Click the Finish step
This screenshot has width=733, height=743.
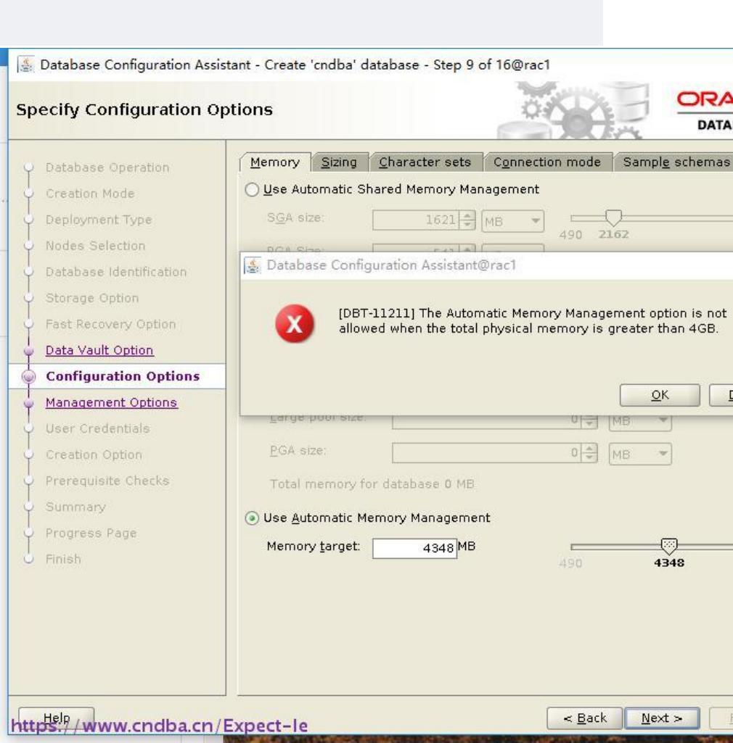63,559
